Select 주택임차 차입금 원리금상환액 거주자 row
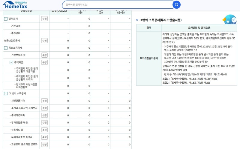Image resolution: width=240 pixels, height=149 pixels. click(x=27, y=78)
